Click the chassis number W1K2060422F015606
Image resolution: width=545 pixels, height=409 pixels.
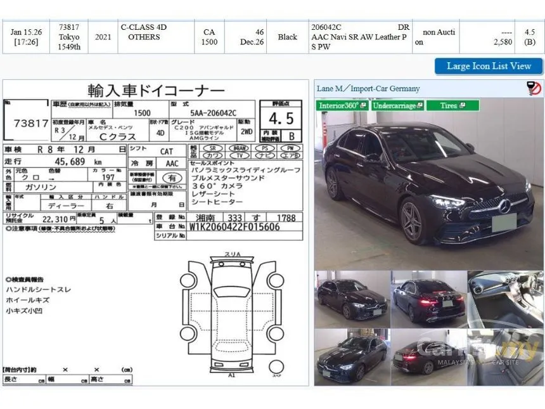coord(234,227)
